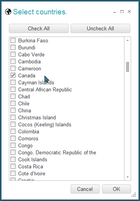Click the scroll down arrow of the list
The width and height of the screenshot is (140, 201).
pos(128,177)
